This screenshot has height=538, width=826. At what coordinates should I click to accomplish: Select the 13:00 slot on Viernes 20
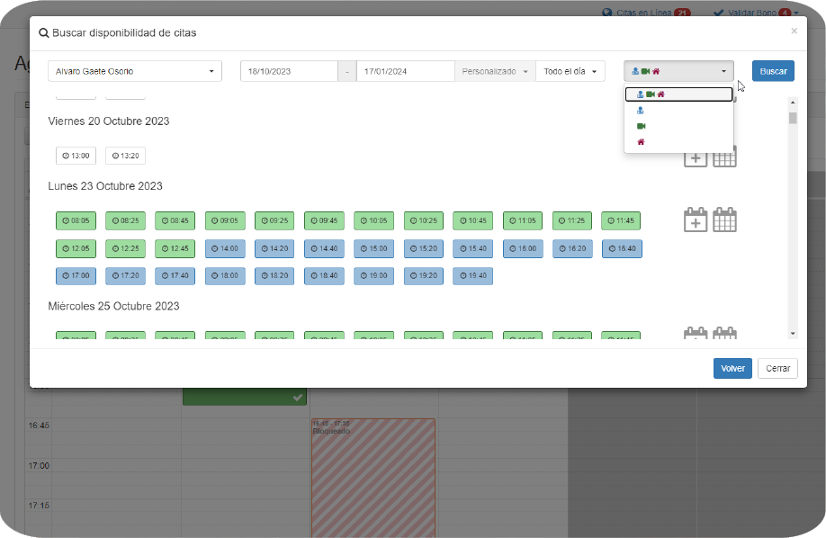(76, 156)
